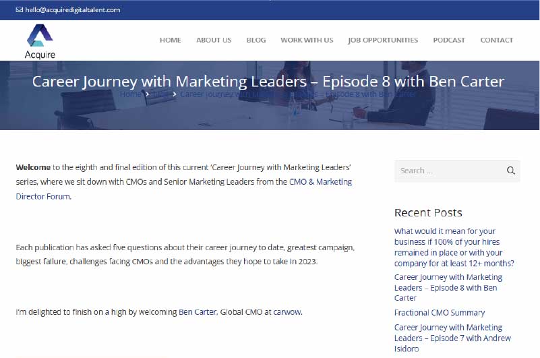Open the Episode 8 with Ben Carter recent post

(448, 287)
